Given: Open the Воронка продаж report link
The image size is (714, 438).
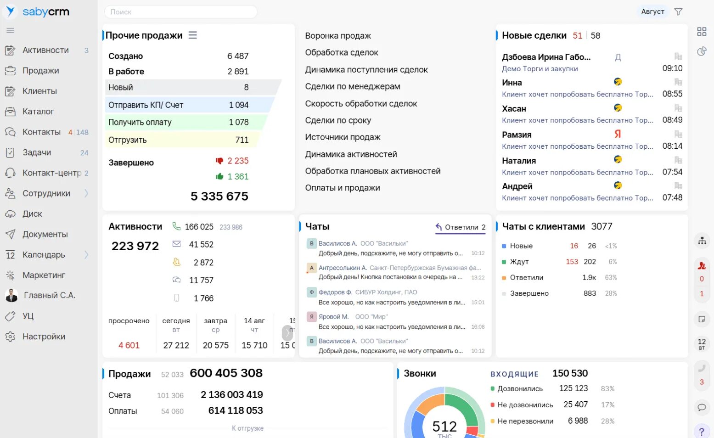Looking at the screenshot, I should [338, 35].
